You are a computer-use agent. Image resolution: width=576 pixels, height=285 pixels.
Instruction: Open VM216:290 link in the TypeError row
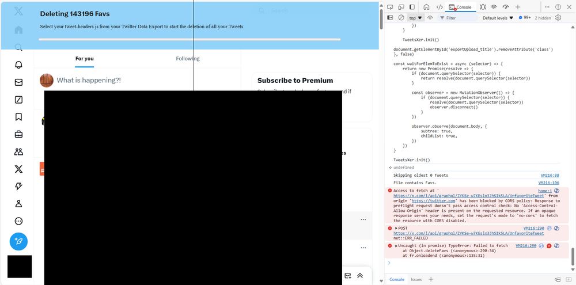coord(526,245)
